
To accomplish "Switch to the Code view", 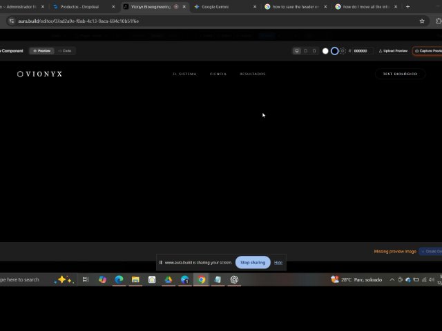I will pyautogui.click(x=65, y=50).
